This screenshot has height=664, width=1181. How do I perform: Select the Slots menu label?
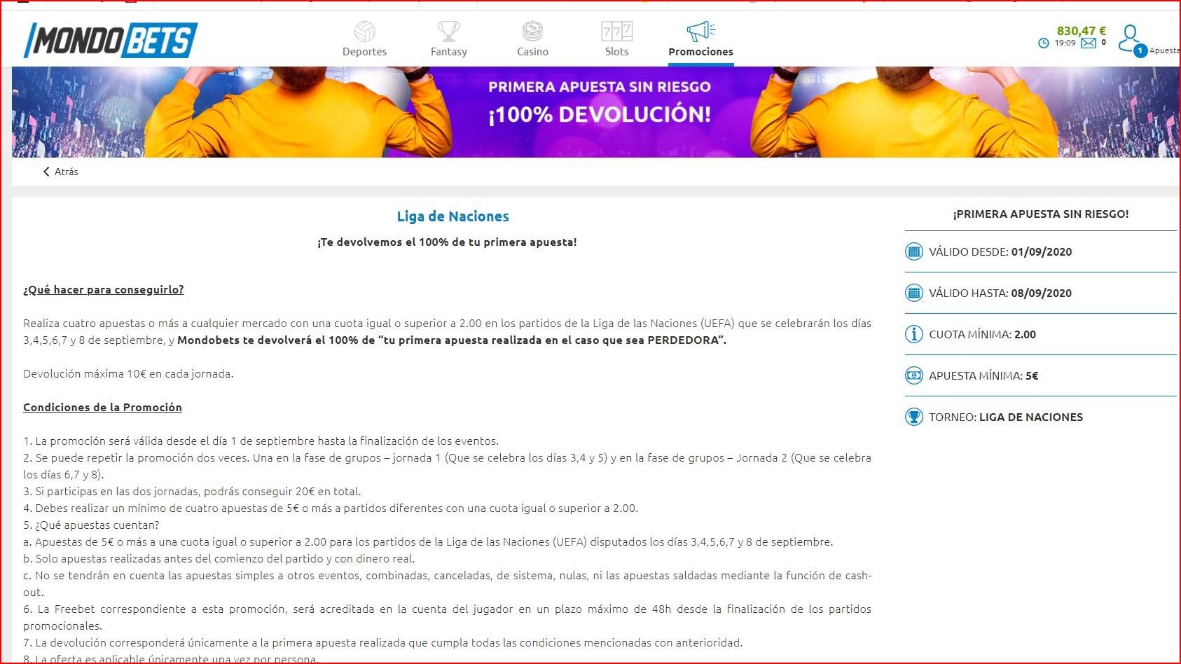[x=616, y=52]
